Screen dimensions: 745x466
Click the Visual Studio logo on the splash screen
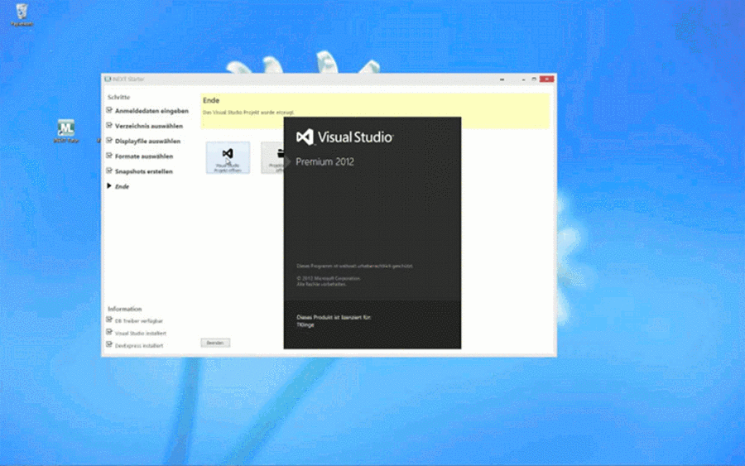pyautogui.click(x=345, y=137)
